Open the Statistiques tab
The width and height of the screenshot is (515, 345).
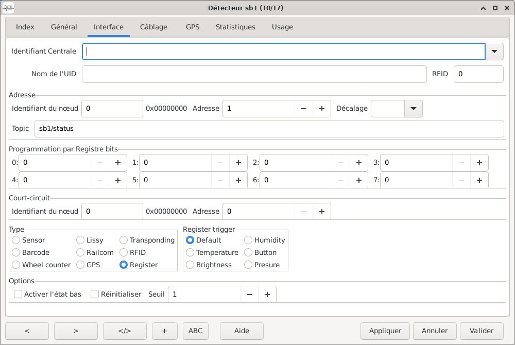(x=235, y=27)
